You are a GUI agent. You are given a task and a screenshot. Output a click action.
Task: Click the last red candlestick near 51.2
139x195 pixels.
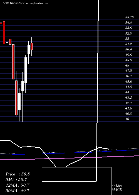(32, 47)
